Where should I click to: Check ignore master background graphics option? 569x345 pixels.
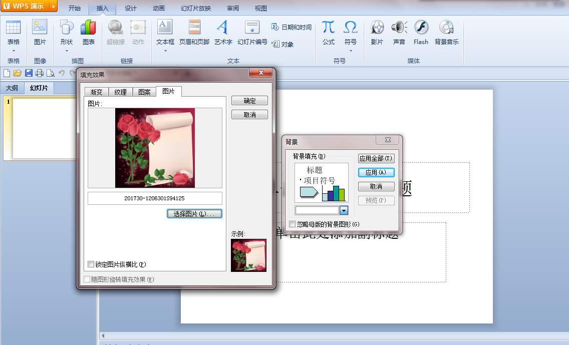click(x=293, y=224)
